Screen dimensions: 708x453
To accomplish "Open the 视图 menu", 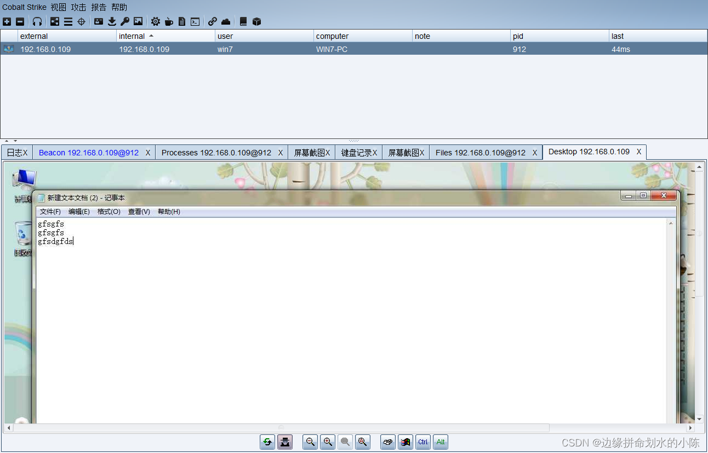I will pyautogui.click(x=59, y=7).
